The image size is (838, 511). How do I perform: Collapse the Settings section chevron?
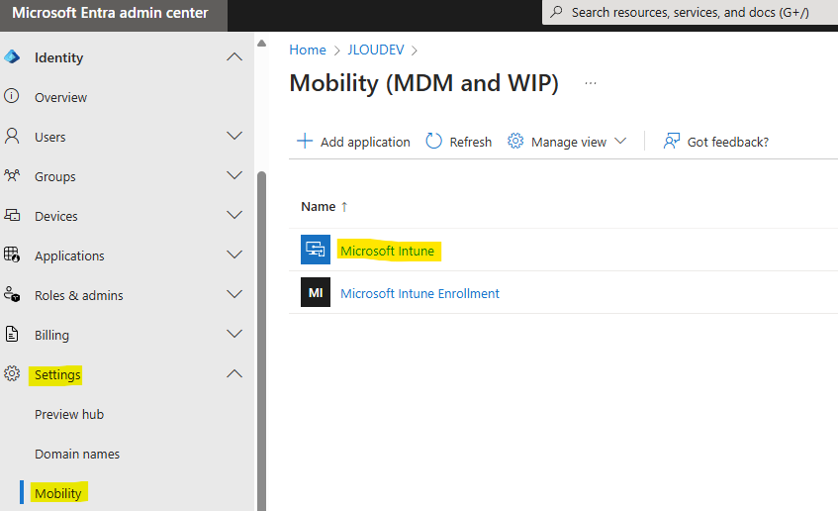pyautogui.click(x=234, y=373)
